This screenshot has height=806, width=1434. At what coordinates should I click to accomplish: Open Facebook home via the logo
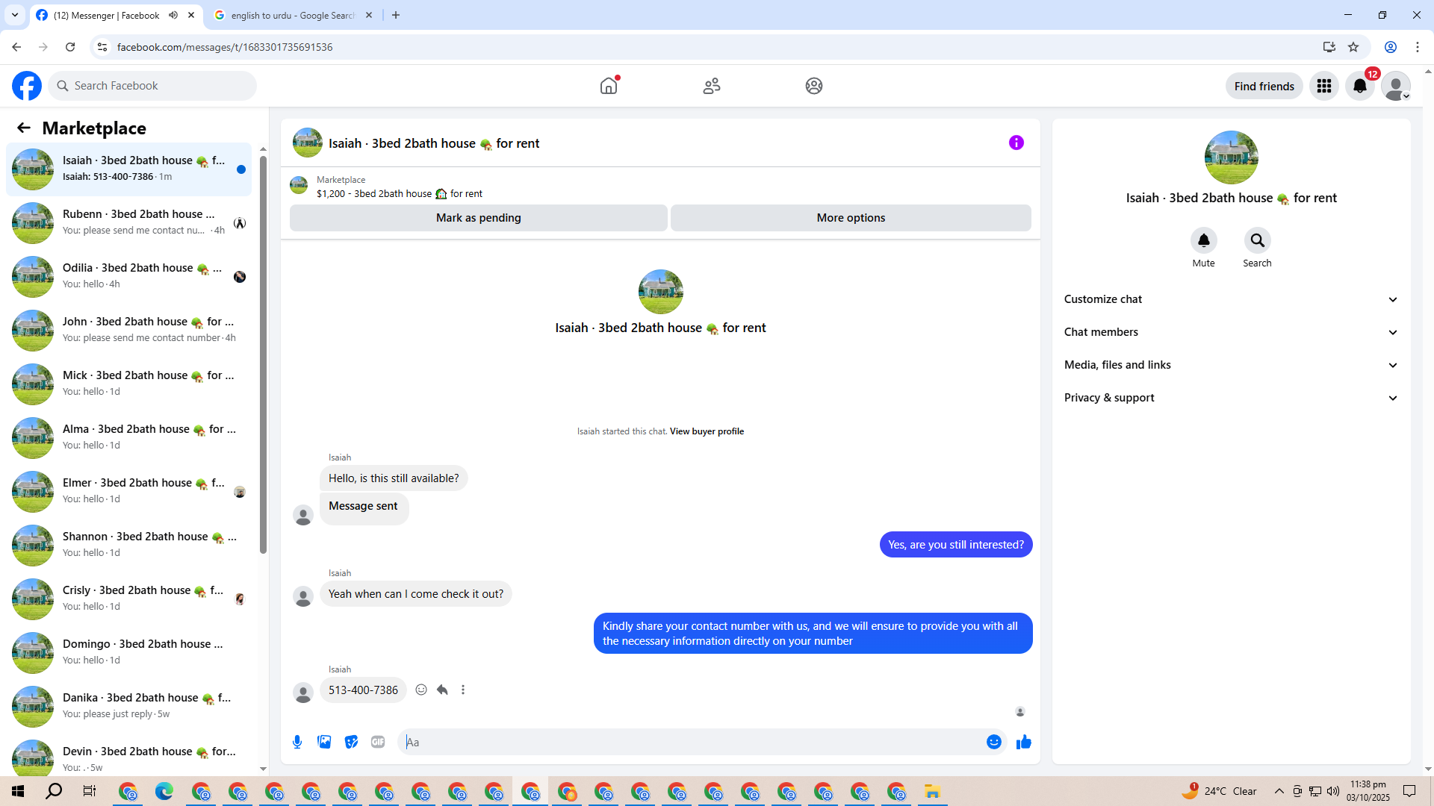tap(27, 86)
